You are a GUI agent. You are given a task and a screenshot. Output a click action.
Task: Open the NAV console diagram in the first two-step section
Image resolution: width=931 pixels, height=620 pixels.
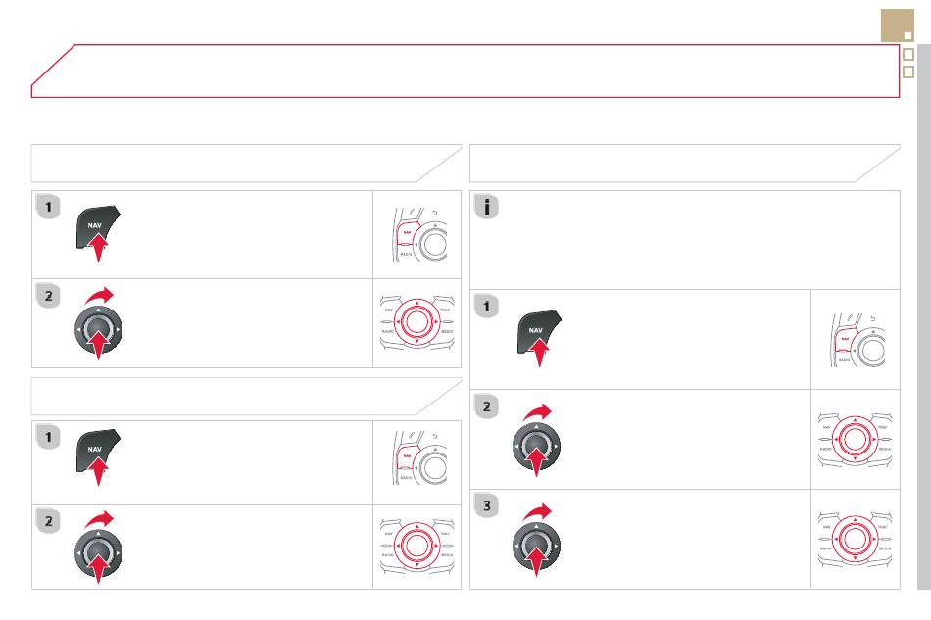coord(419,234)
